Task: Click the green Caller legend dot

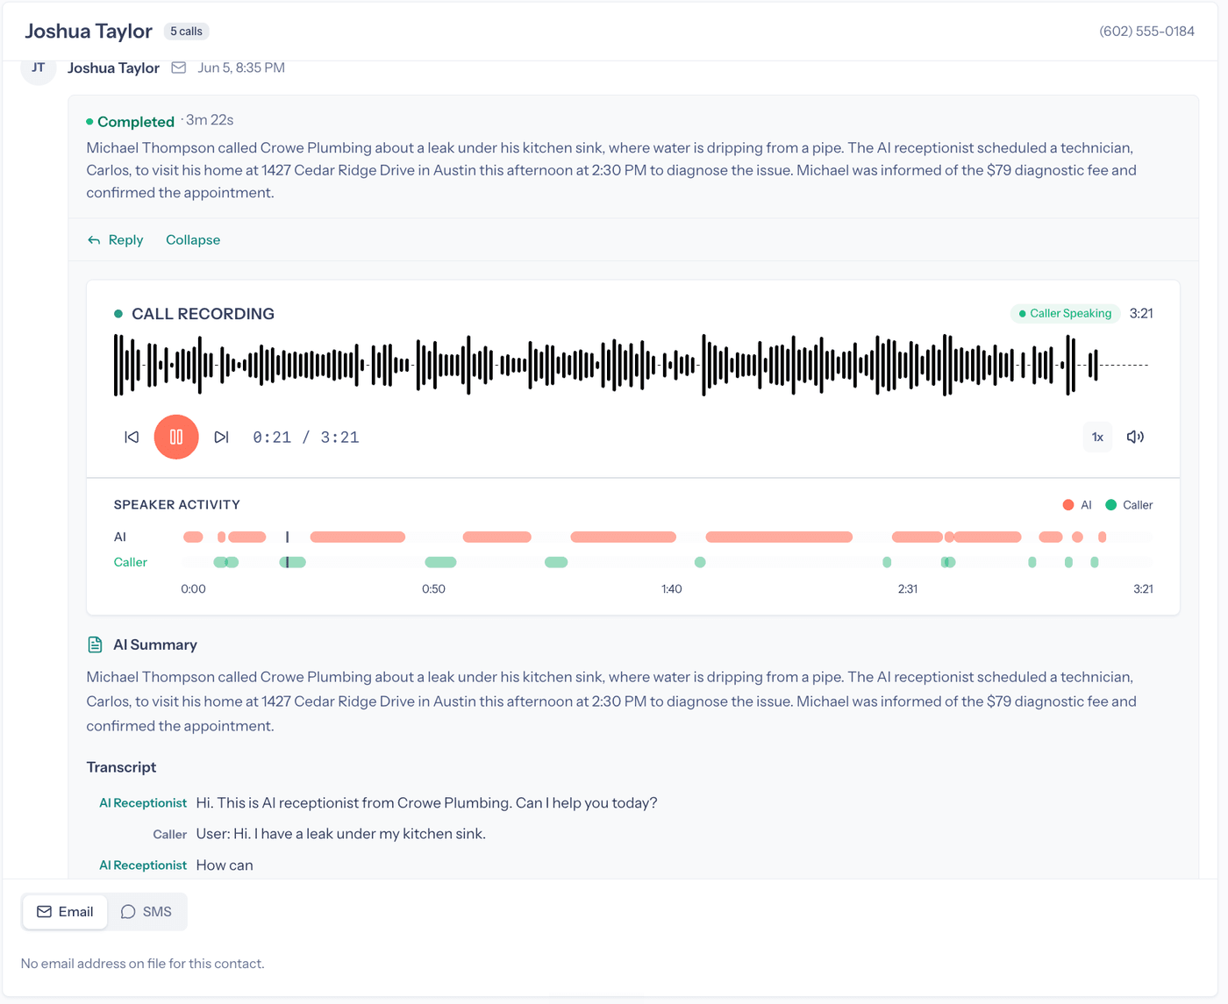Action: pos(1111,505)
